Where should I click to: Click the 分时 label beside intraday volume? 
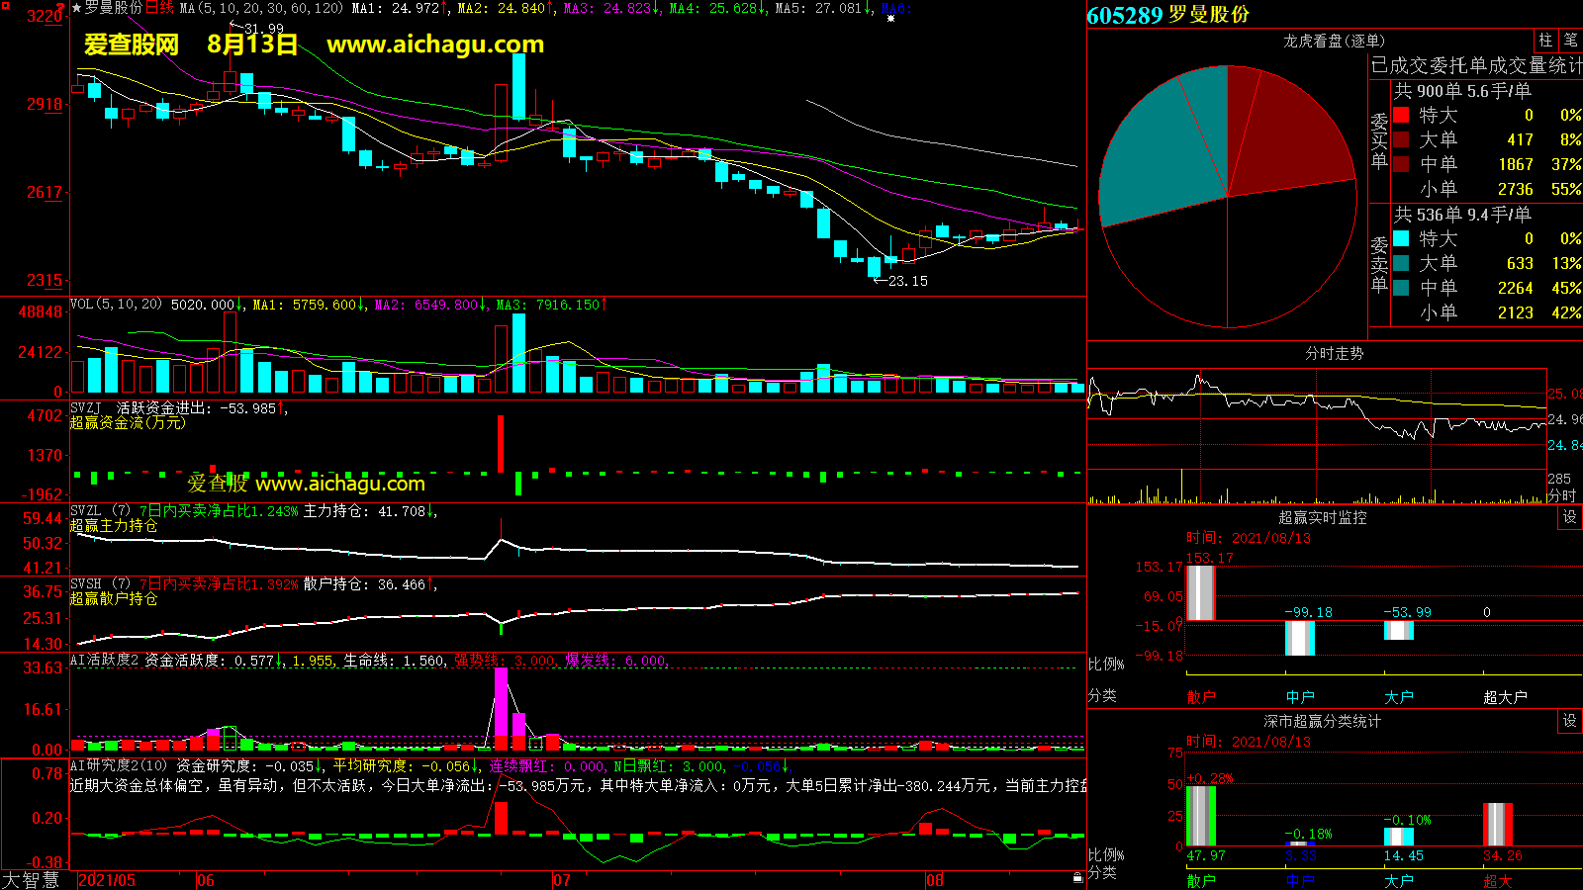[1561, 494]
